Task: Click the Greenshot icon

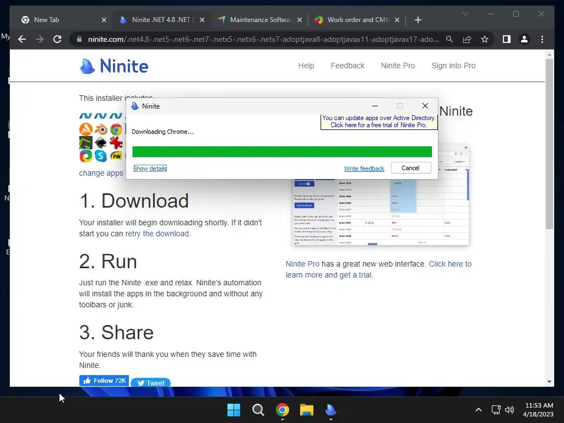Action: tap(86, 143)
